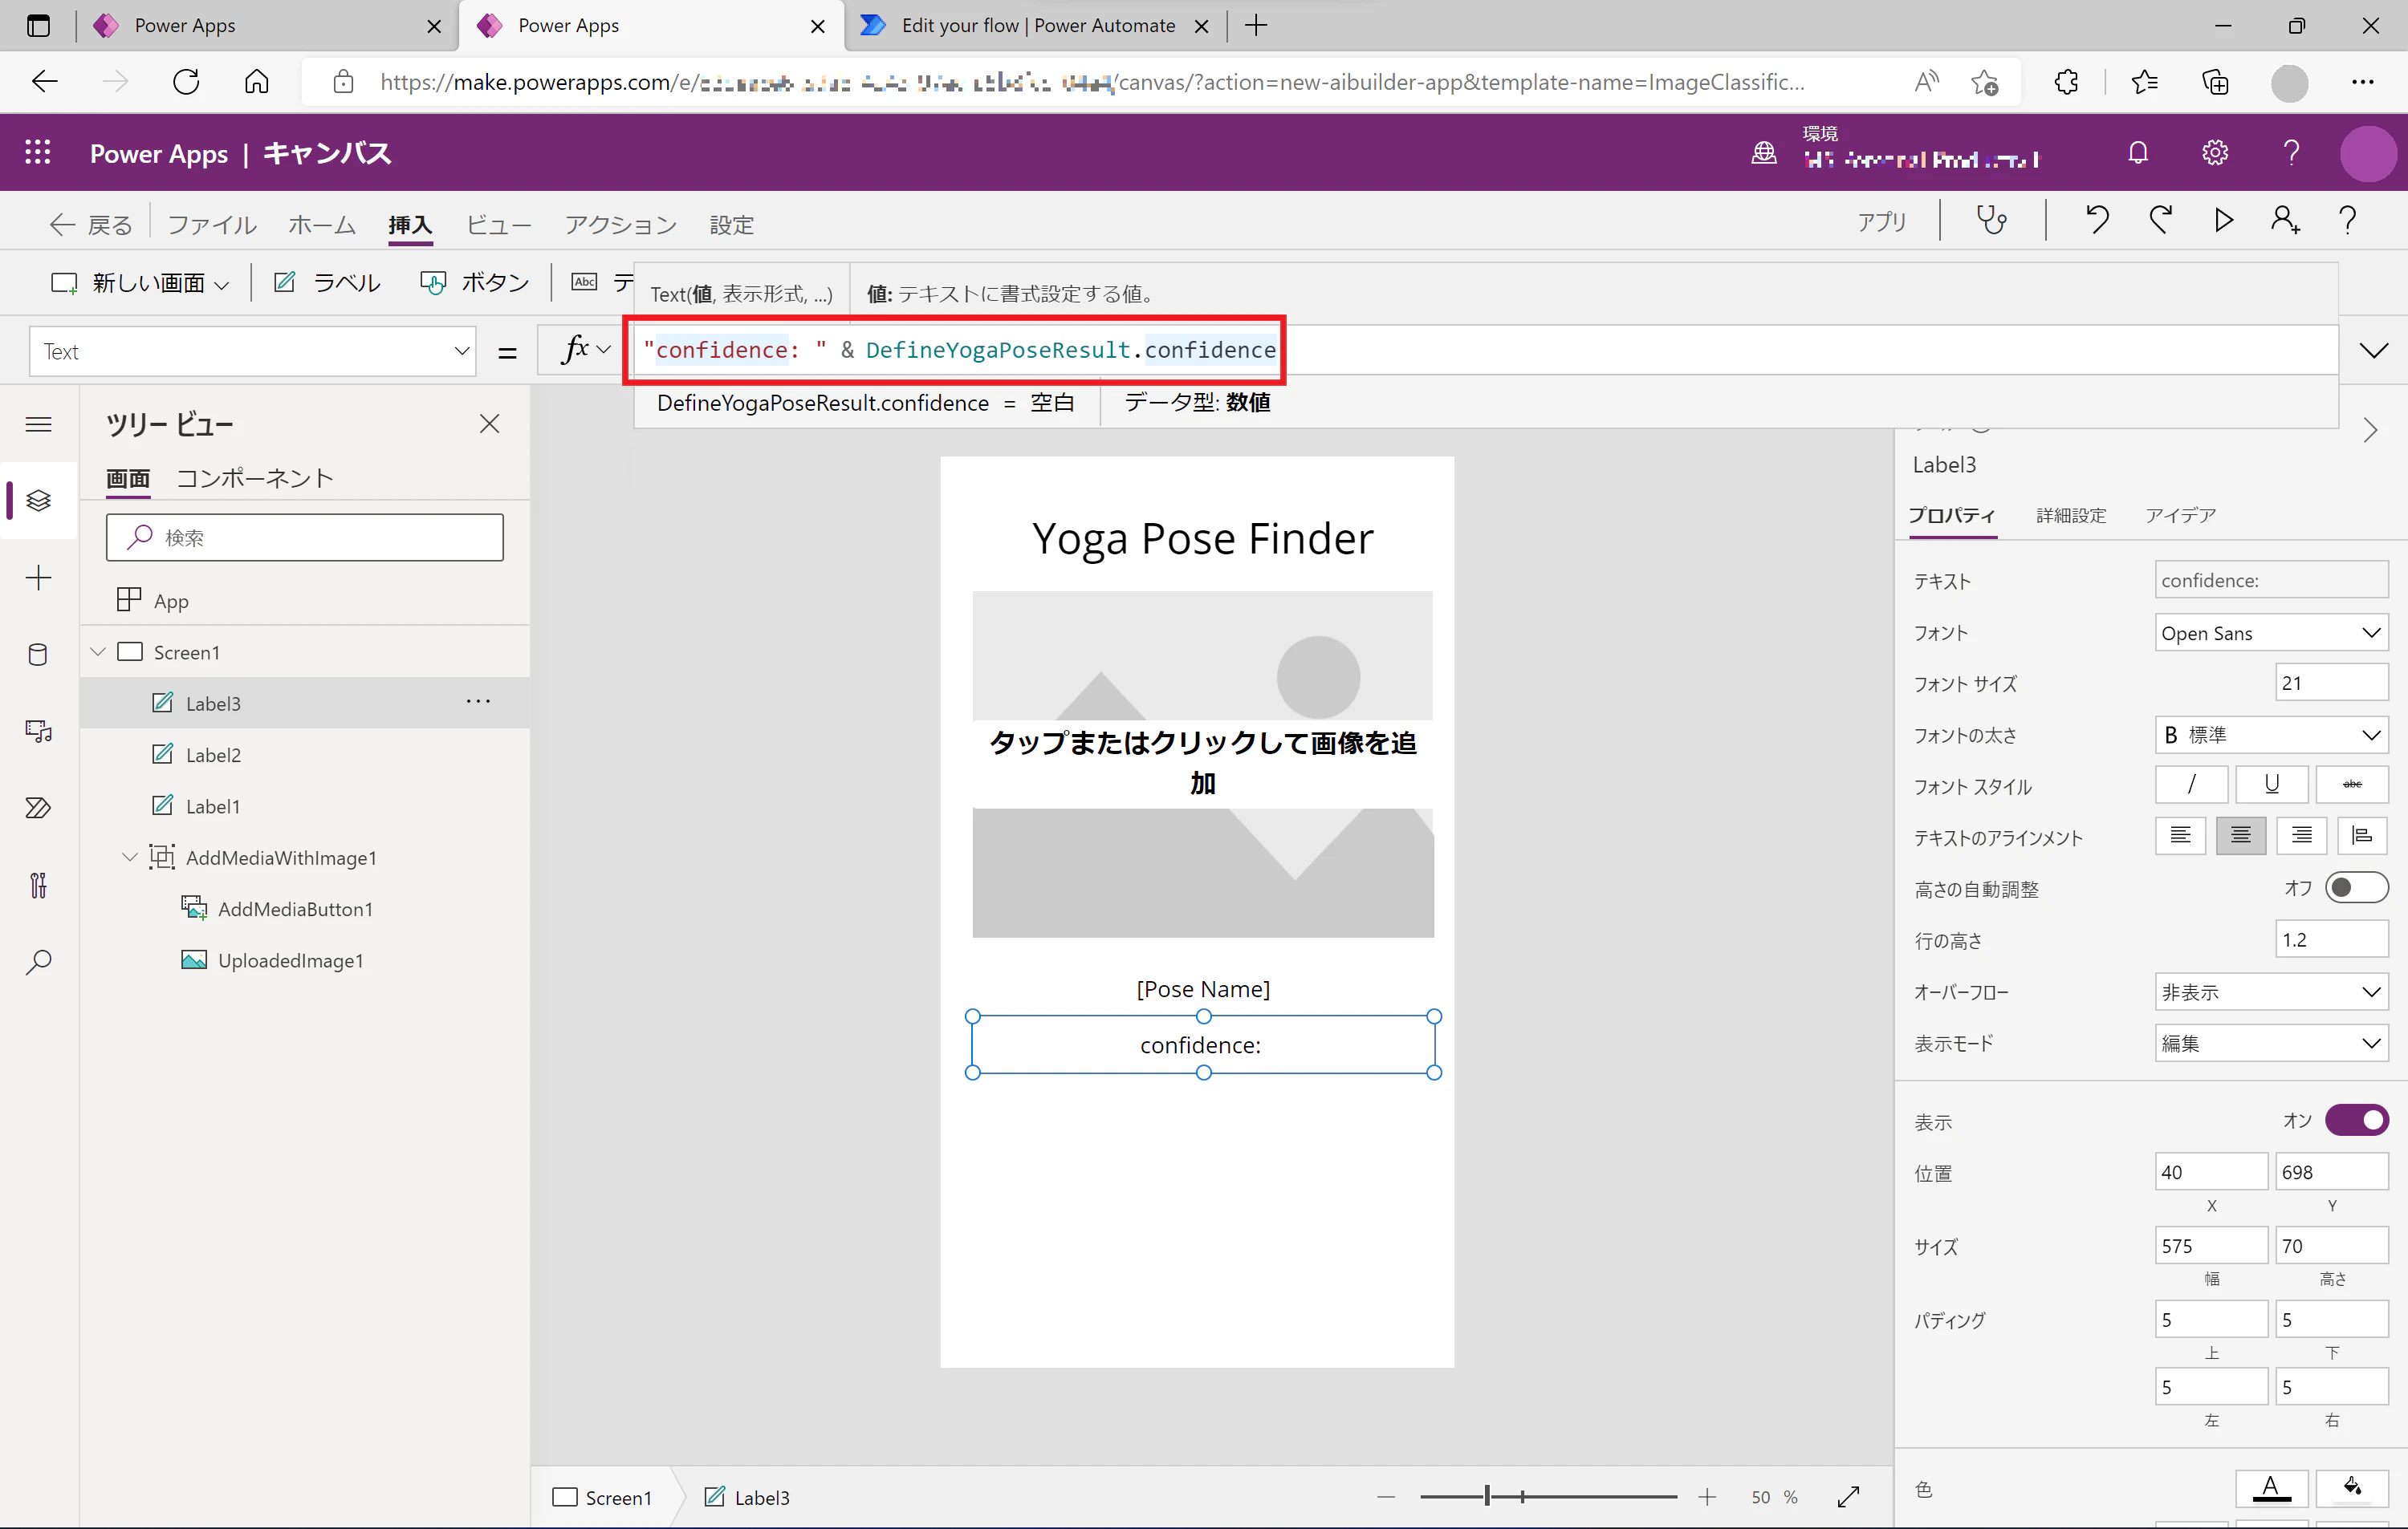Viewport: 2408px width, 1529px height.
Task: Redo the last action
Action: coord(2161,221)
